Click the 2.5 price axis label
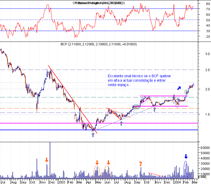 click(208, 70)
